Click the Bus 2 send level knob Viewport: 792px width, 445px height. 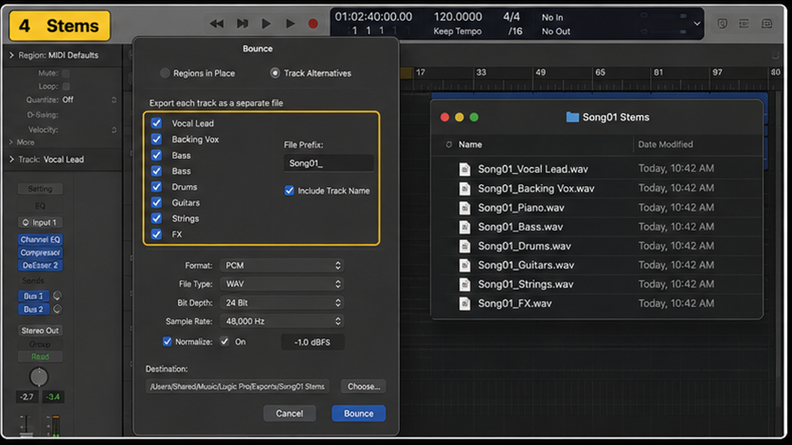tap(58, 309)
